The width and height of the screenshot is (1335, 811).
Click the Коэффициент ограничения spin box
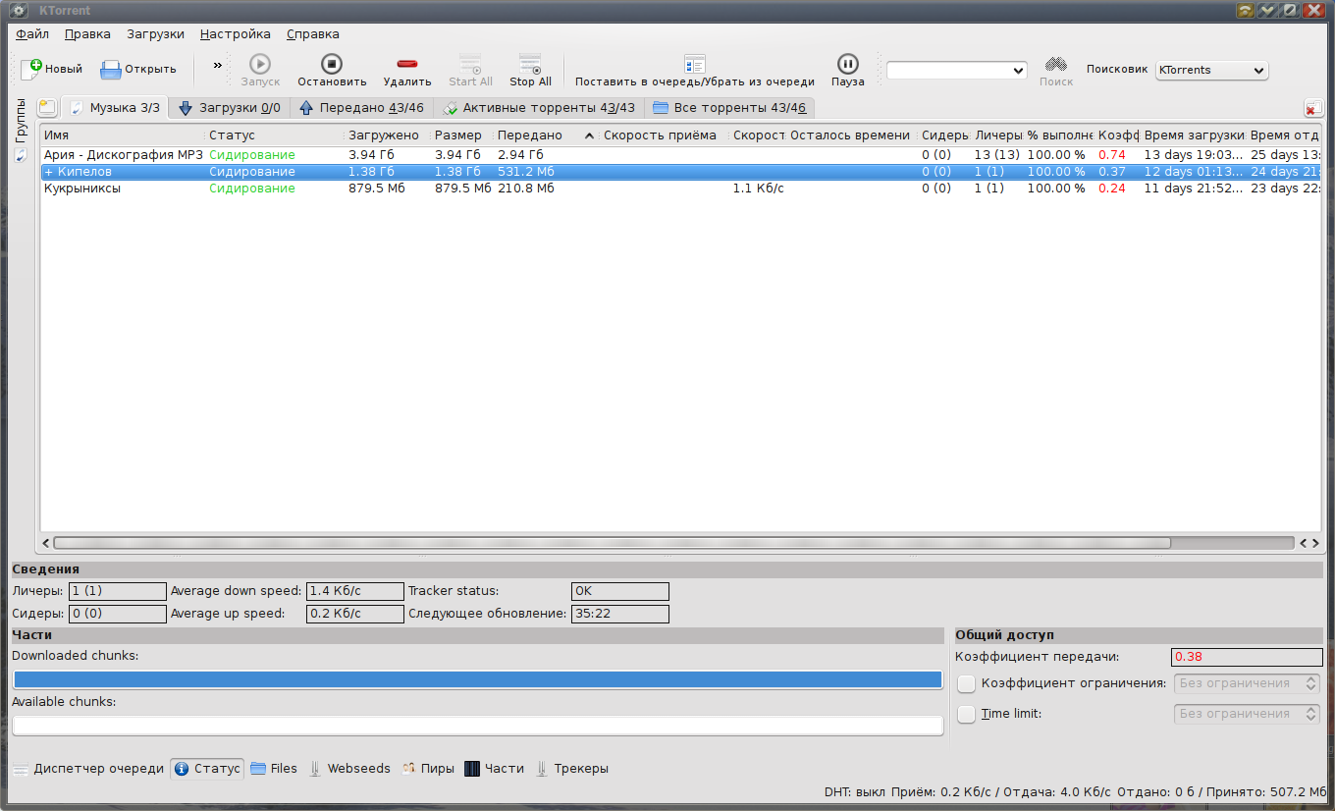(x=1247, y=683)
